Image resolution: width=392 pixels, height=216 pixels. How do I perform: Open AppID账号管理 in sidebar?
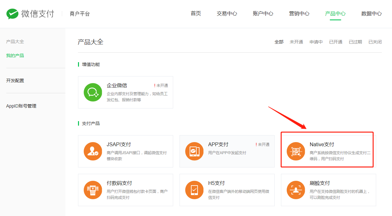click(x=21, y=106)
